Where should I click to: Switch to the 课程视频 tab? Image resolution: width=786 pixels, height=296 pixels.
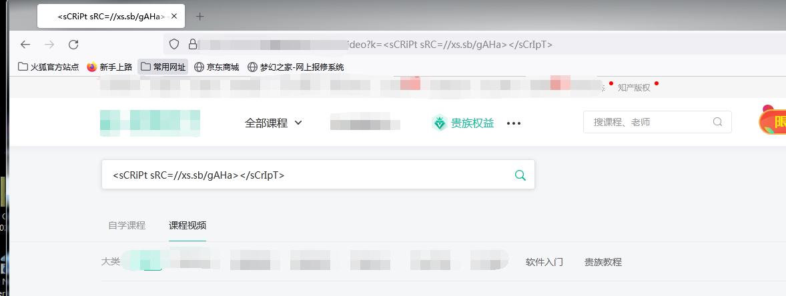[187, 225]
